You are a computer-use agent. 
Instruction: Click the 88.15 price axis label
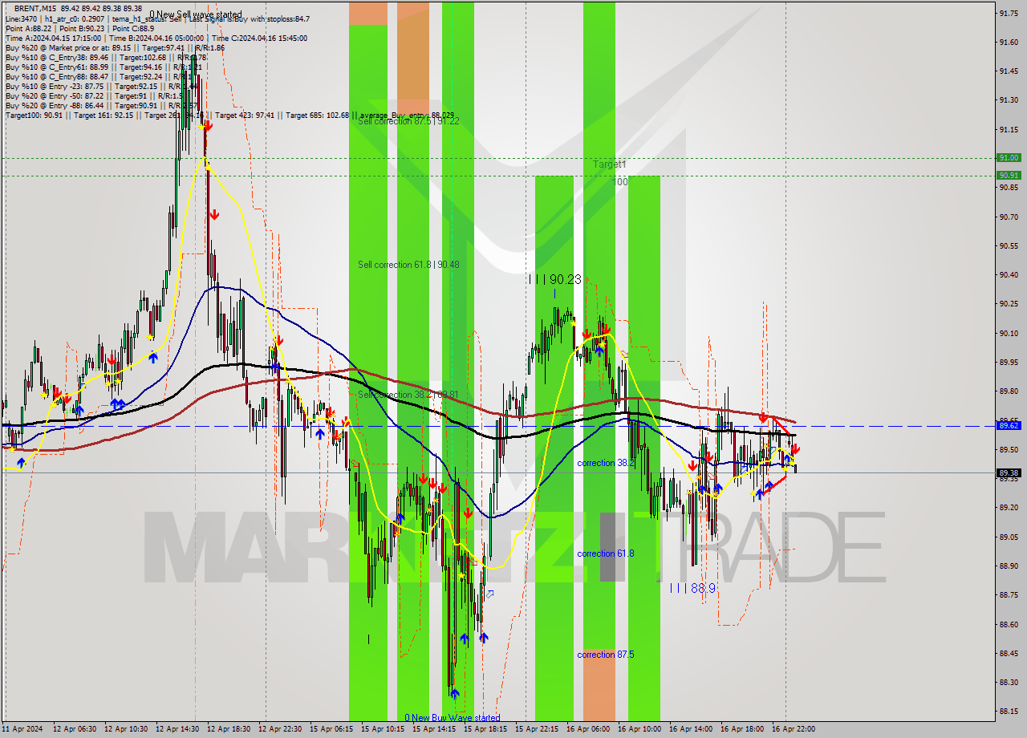click(1009, 712)
